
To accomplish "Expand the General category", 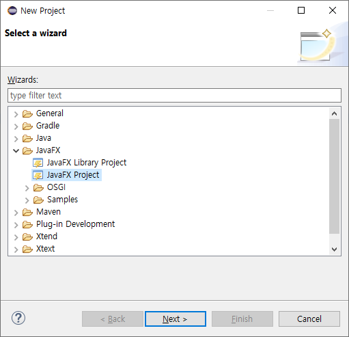I will pyautogui.click(x=16, y=114).
